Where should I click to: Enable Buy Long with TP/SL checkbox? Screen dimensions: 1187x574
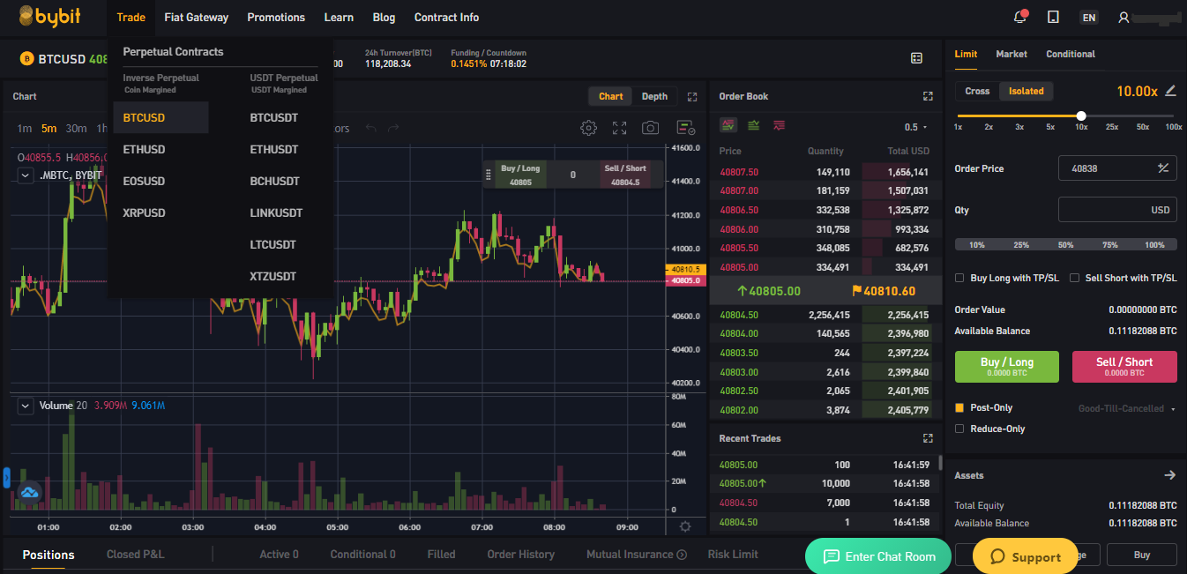pyautogui.click(x=959, y=278)
